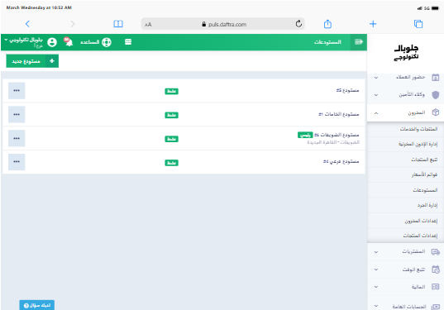This screenshot has width=444, height=310.
Task: Open the لديك سؤال help button
Action: click(x=37, y=305)
